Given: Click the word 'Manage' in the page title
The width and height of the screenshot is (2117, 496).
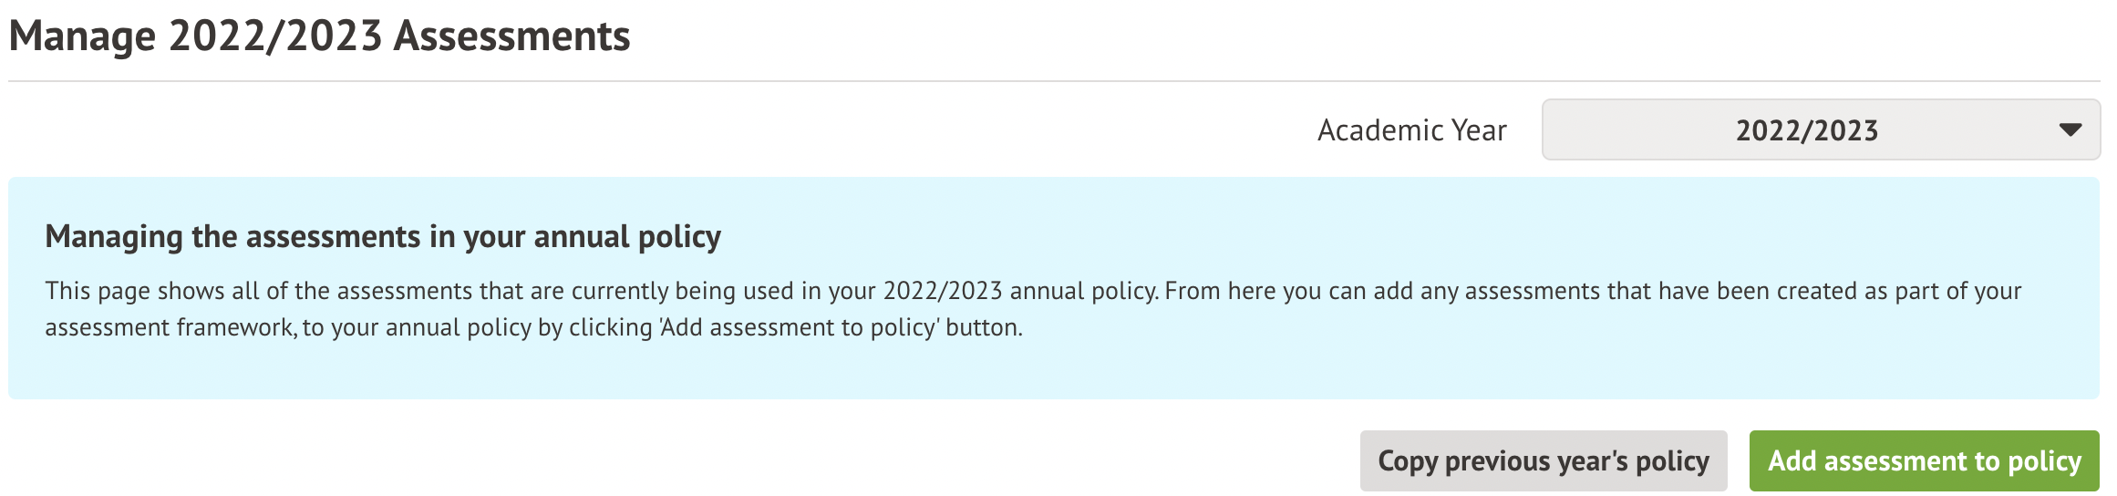Looking at the screenshot, I should point(82,36).
